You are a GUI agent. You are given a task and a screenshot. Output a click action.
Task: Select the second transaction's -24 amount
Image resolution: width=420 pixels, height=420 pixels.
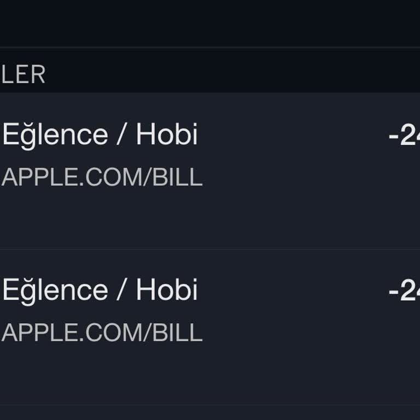404,291
